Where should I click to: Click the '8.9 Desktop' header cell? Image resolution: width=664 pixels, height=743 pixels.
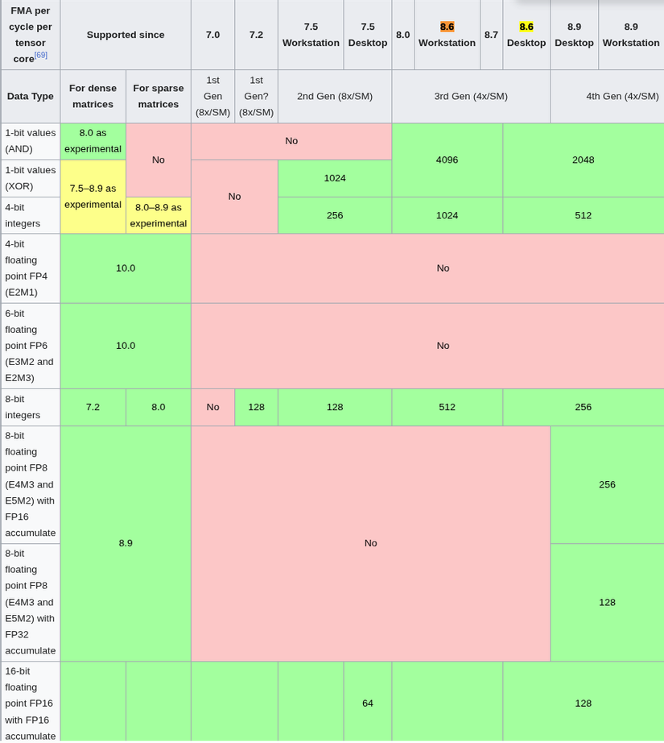pos(574,35)
